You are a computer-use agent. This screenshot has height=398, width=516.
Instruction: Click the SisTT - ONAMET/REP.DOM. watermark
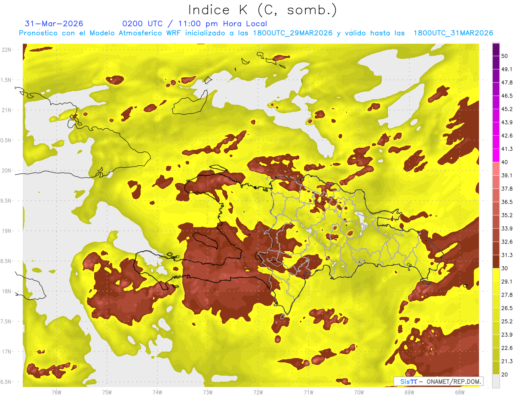tap(438, 381)
